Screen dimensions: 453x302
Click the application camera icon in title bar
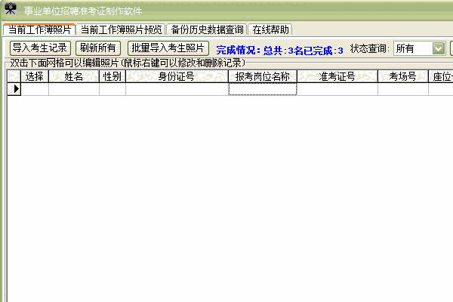(11, 8)
